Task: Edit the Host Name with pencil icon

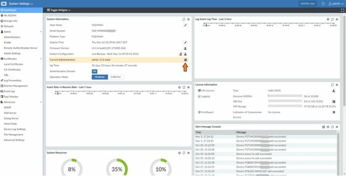Action: coord(185,25)
